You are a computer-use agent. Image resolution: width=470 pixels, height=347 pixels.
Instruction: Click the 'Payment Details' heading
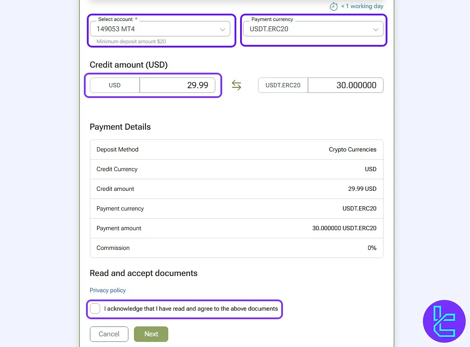[x=120, y=127]
